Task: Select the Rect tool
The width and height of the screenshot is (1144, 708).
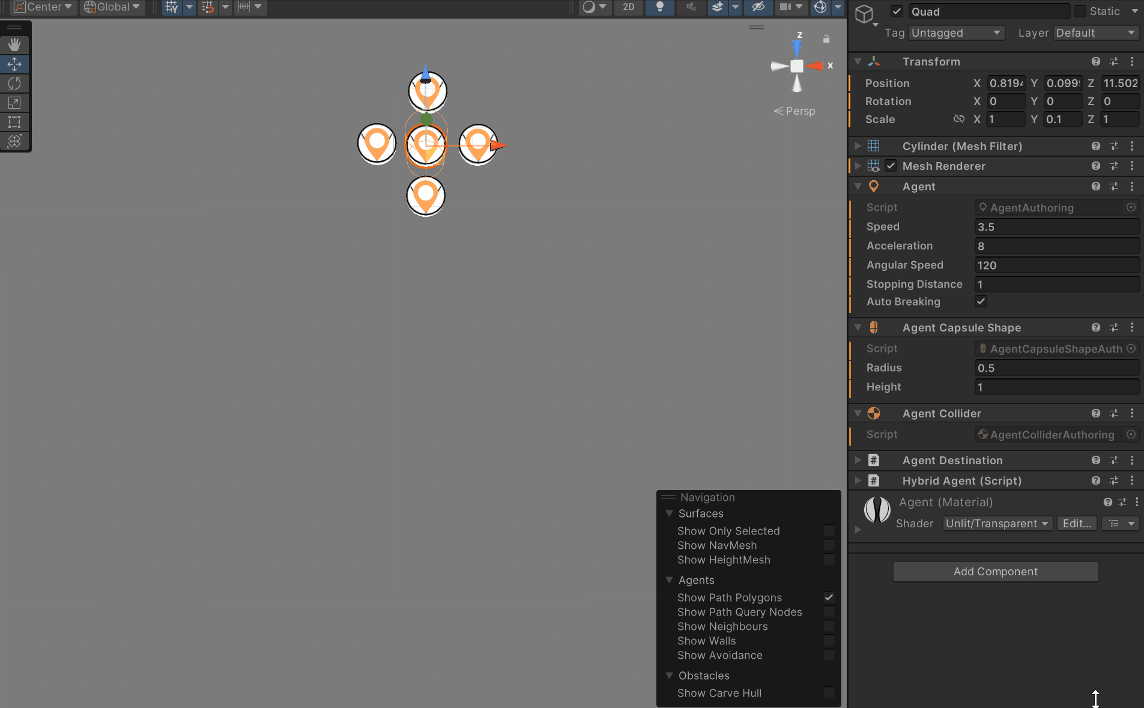Action: (x=14, y=121)
